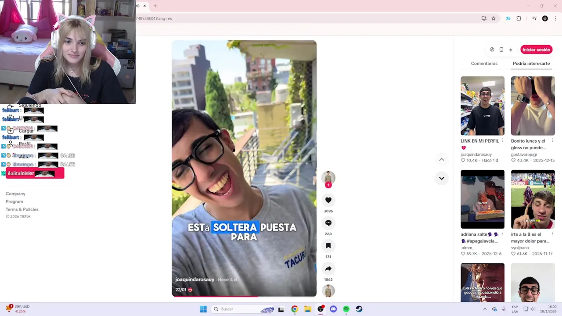Open the Windows Start menu
Image resolution: width=562 pixels, height=316 pixels.
(203, 309)
